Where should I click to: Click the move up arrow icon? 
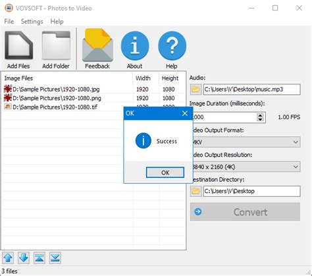pos(8,258)
